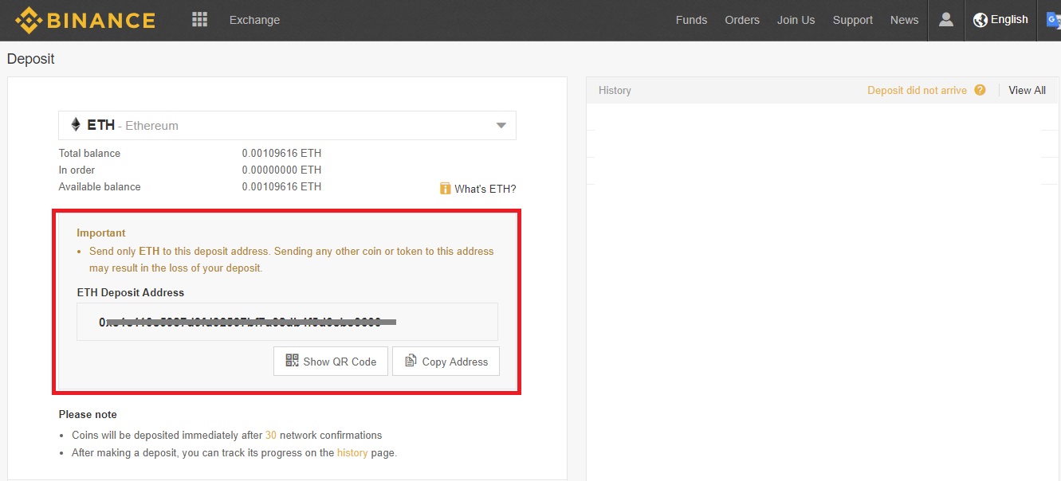This screenshot has width=1061, height=481.
Task: Open the Orders menu
Action: coord(742,20)
